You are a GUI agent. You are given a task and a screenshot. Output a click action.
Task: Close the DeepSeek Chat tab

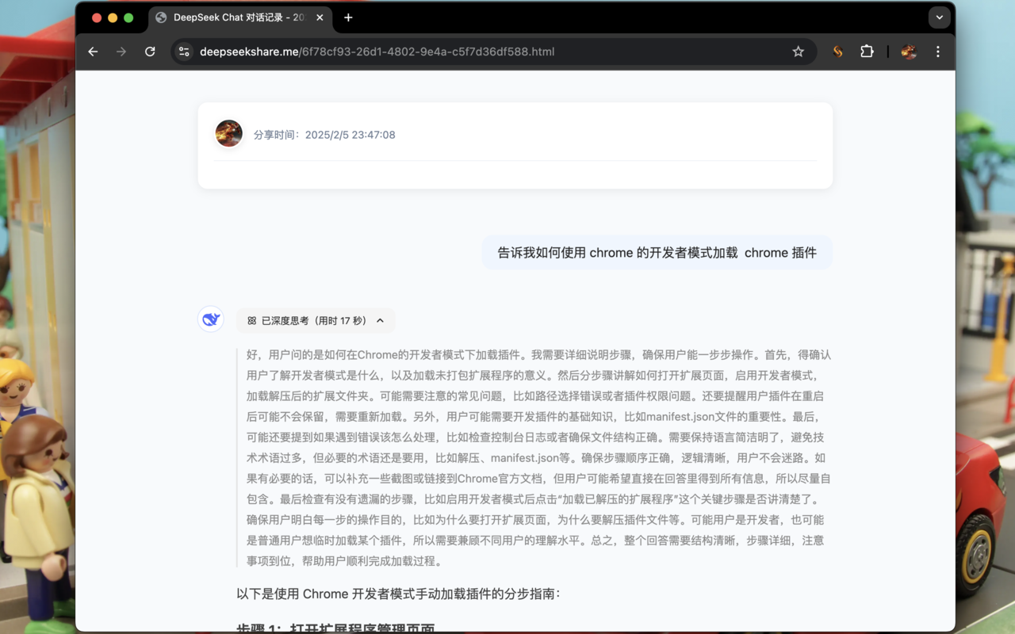320,17
